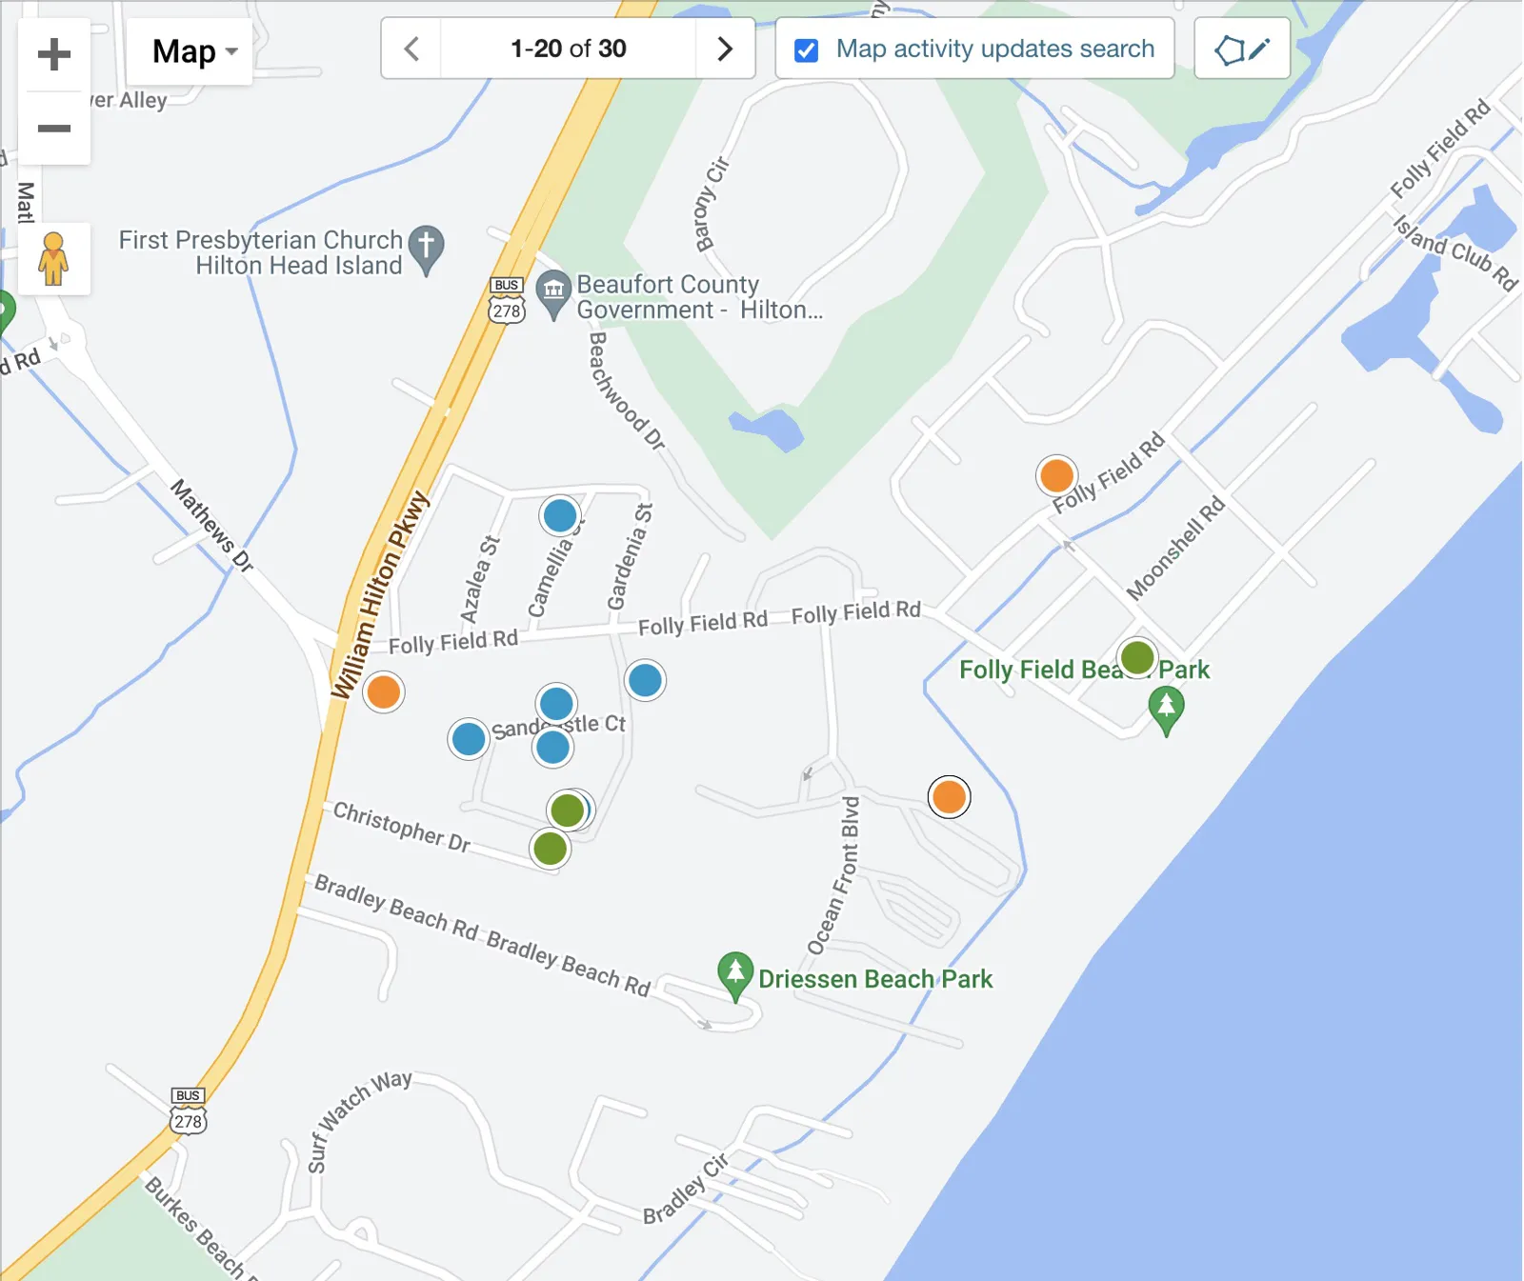1524x1281 pixels.
Task: Go to next results page
Action: [725, 49]
